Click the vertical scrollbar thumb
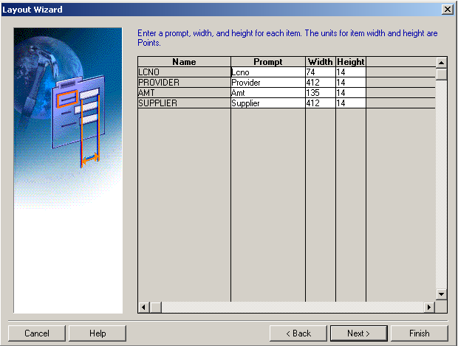 click(x=441, y=74)
